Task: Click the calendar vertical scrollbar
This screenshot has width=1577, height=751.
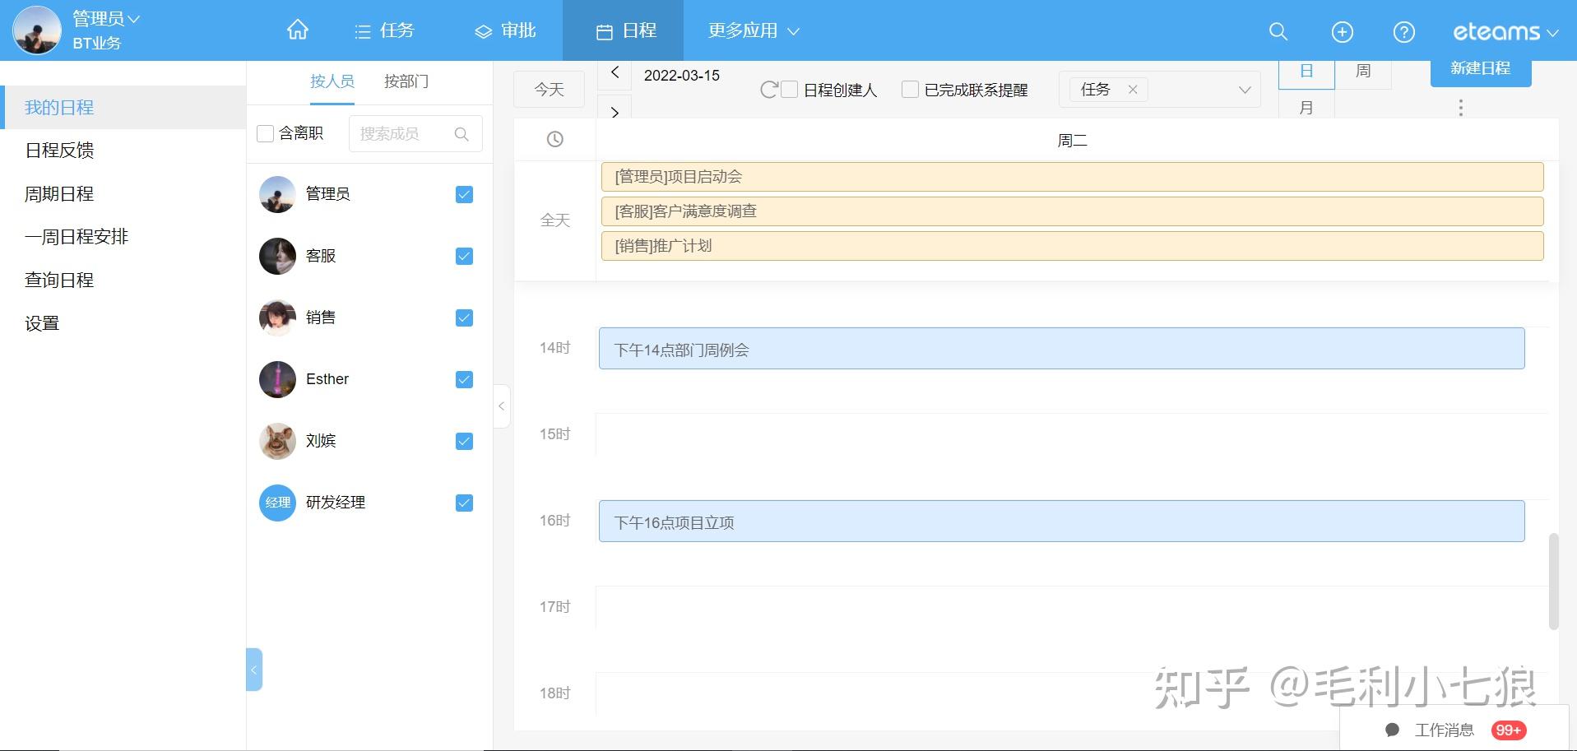Action: coord(1553,581)
